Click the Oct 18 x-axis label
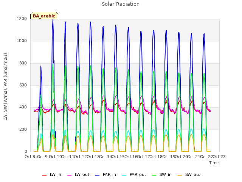This screenshot has width=242, height=182. pyautogui.click(x=156, y=157)
